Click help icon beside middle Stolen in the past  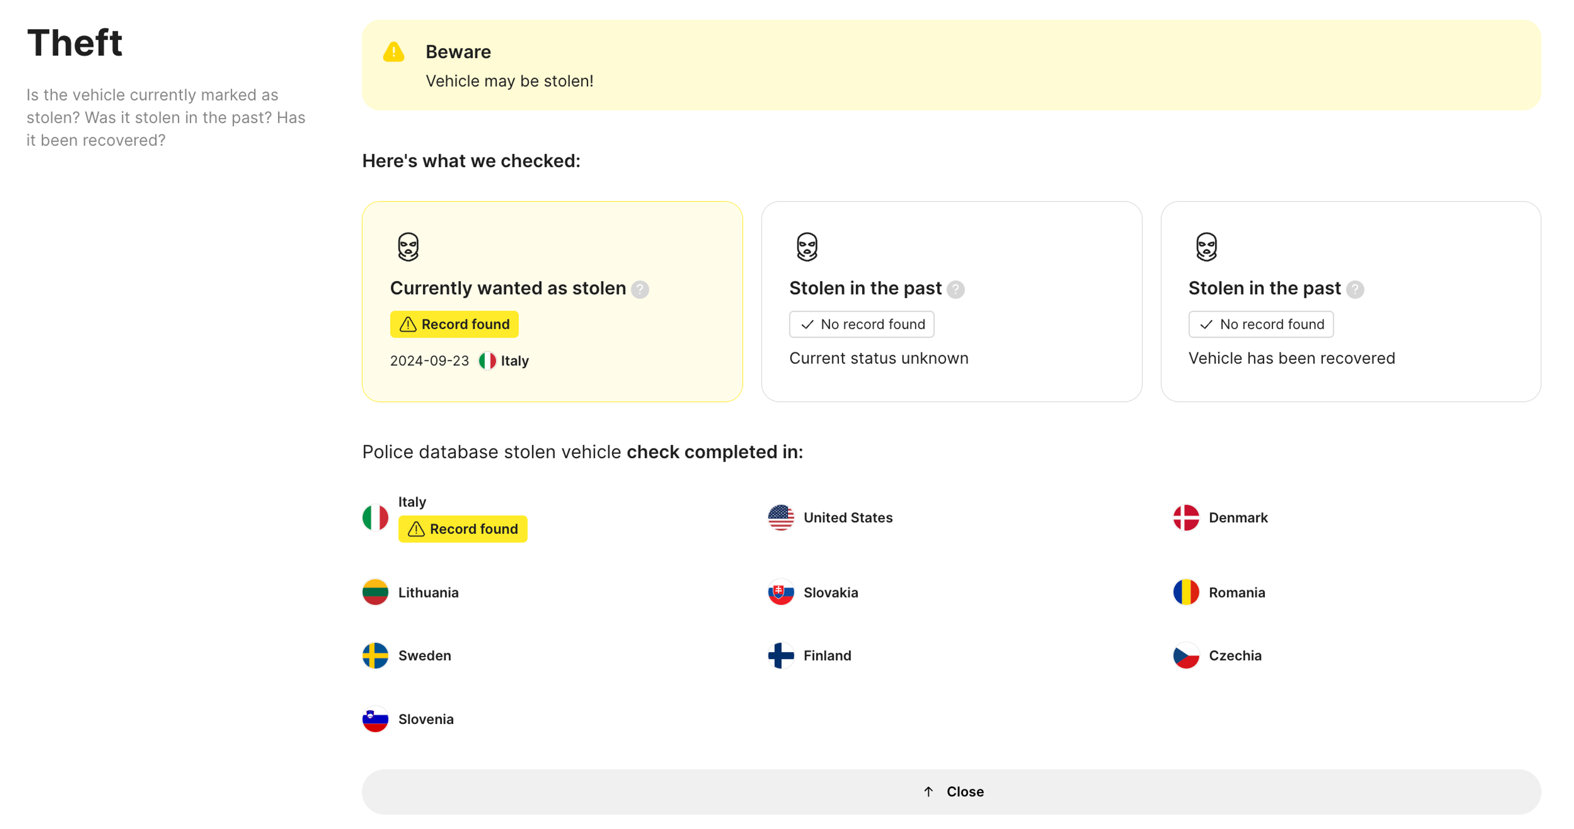pos(955,289)
